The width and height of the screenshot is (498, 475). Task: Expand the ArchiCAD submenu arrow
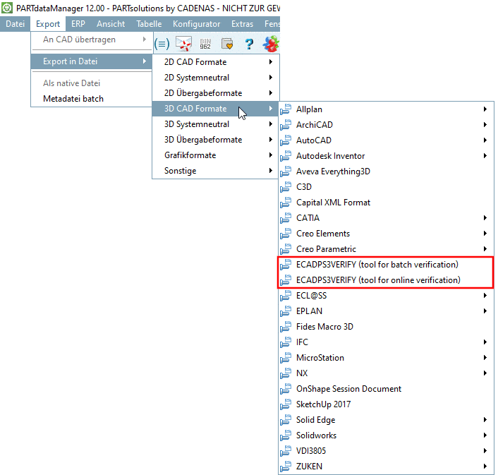pos(485,124)
